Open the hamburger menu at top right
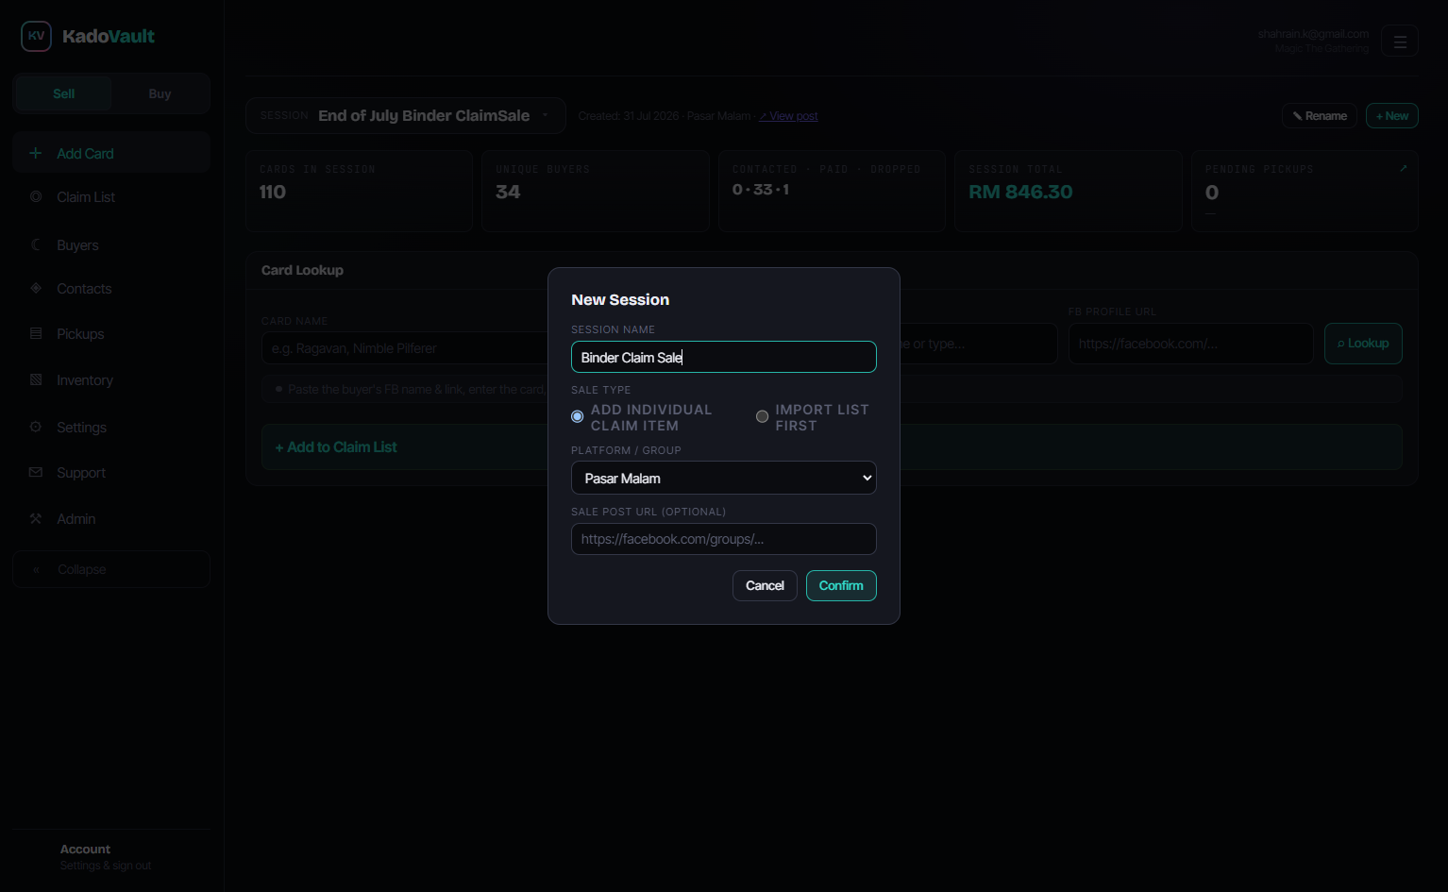The height and width of the screenshot is (892, 1448). pos(1400,41)
